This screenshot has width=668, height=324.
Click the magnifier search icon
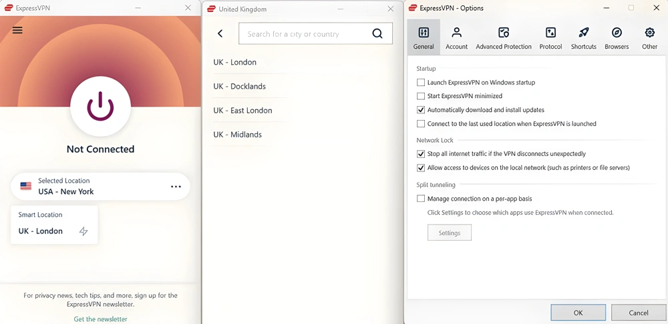(x=377, y=33)
